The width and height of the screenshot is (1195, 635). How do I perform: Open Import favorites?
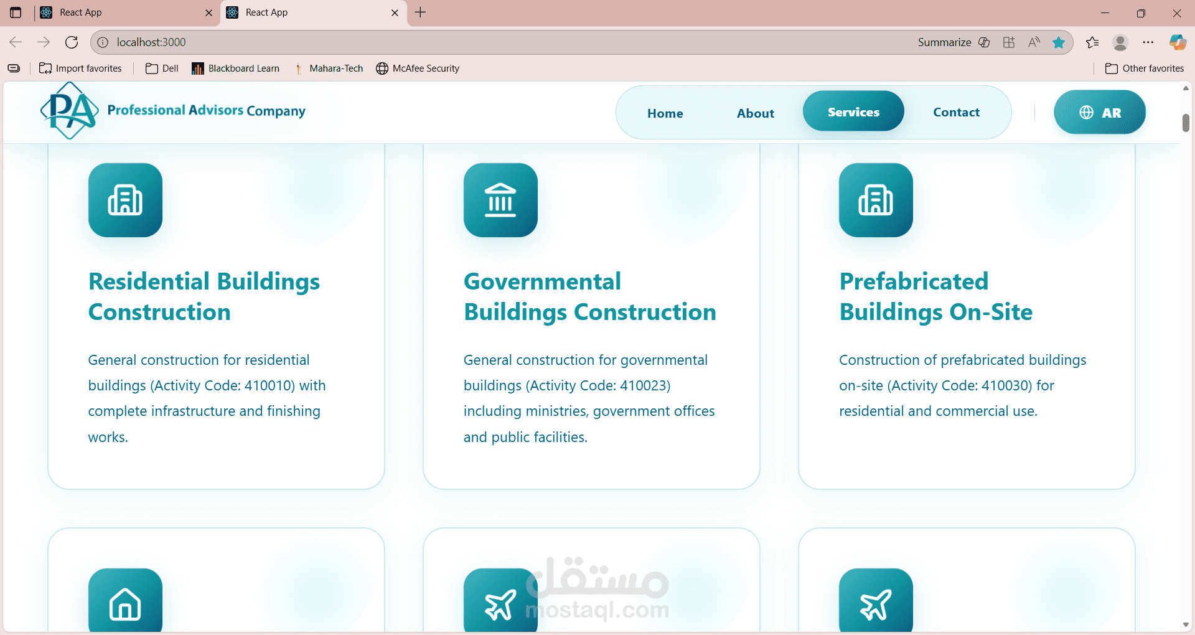coord(80,68)
